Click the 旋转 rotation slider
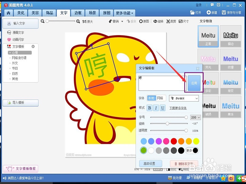Image resolution: width=246 pixels, height=184 pixels. (169, 124)
